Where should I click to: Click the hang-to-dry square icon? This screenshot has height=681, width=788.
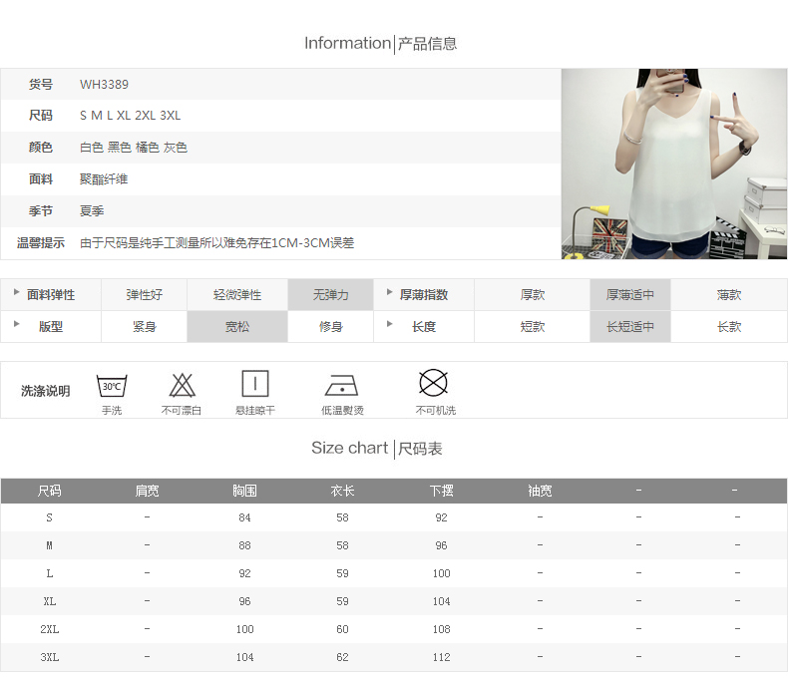coord(255,384)
